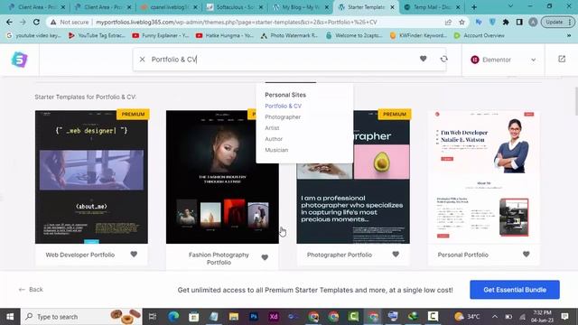Click the page vertical scrollbar

(576, 101)
